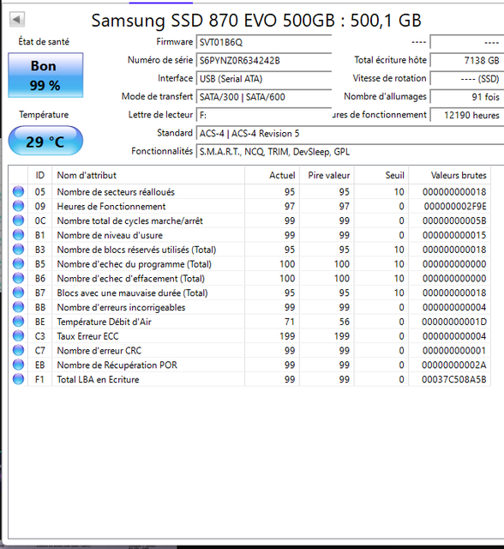Click the Nom d'attribut column header
This screenshot has width=504, height=549.
pyautogui.click(x=148, y=175)
